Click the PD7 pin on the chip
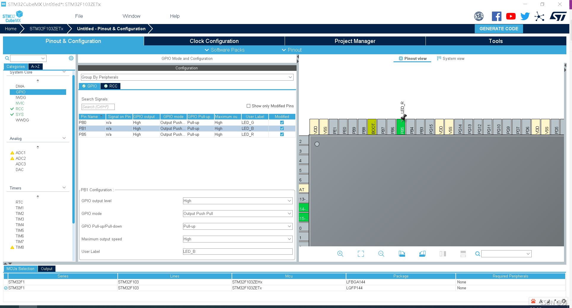572x308 pixels. click(517, 127)
